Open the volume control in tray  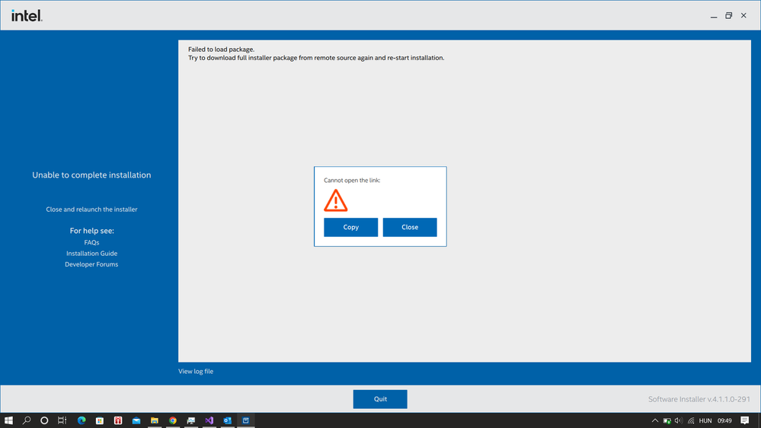pos(679,420)
